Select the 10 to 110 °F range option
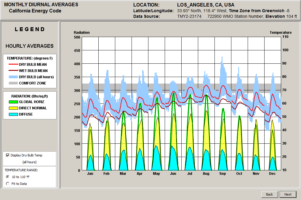 (8, 177)
